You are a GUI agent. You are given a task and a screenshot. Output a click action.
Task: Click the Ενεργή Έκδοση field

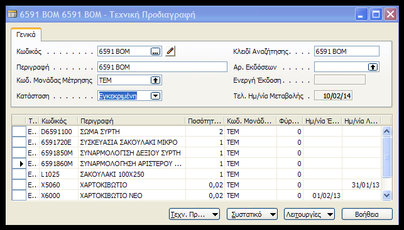pyautogui.click(x=339, y=80)
